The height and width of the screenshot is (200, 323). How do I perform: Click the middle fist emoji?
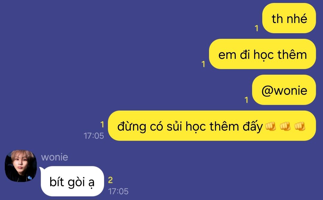285,126
